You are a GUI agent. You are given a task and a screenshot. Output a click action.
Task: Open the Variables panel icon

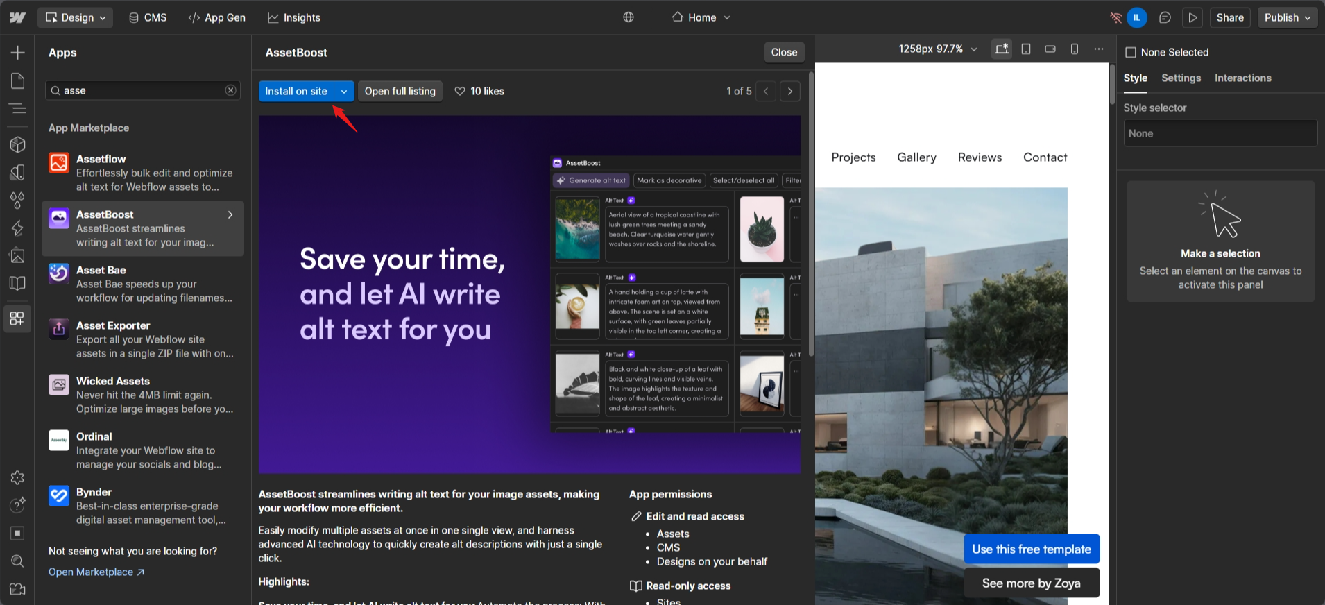(17, 172)
